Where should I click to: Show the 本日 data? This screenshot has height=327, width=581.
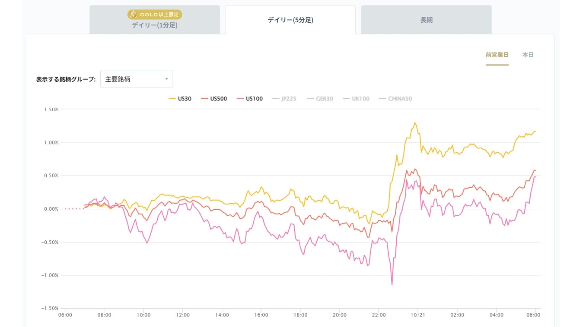[528, 55]
